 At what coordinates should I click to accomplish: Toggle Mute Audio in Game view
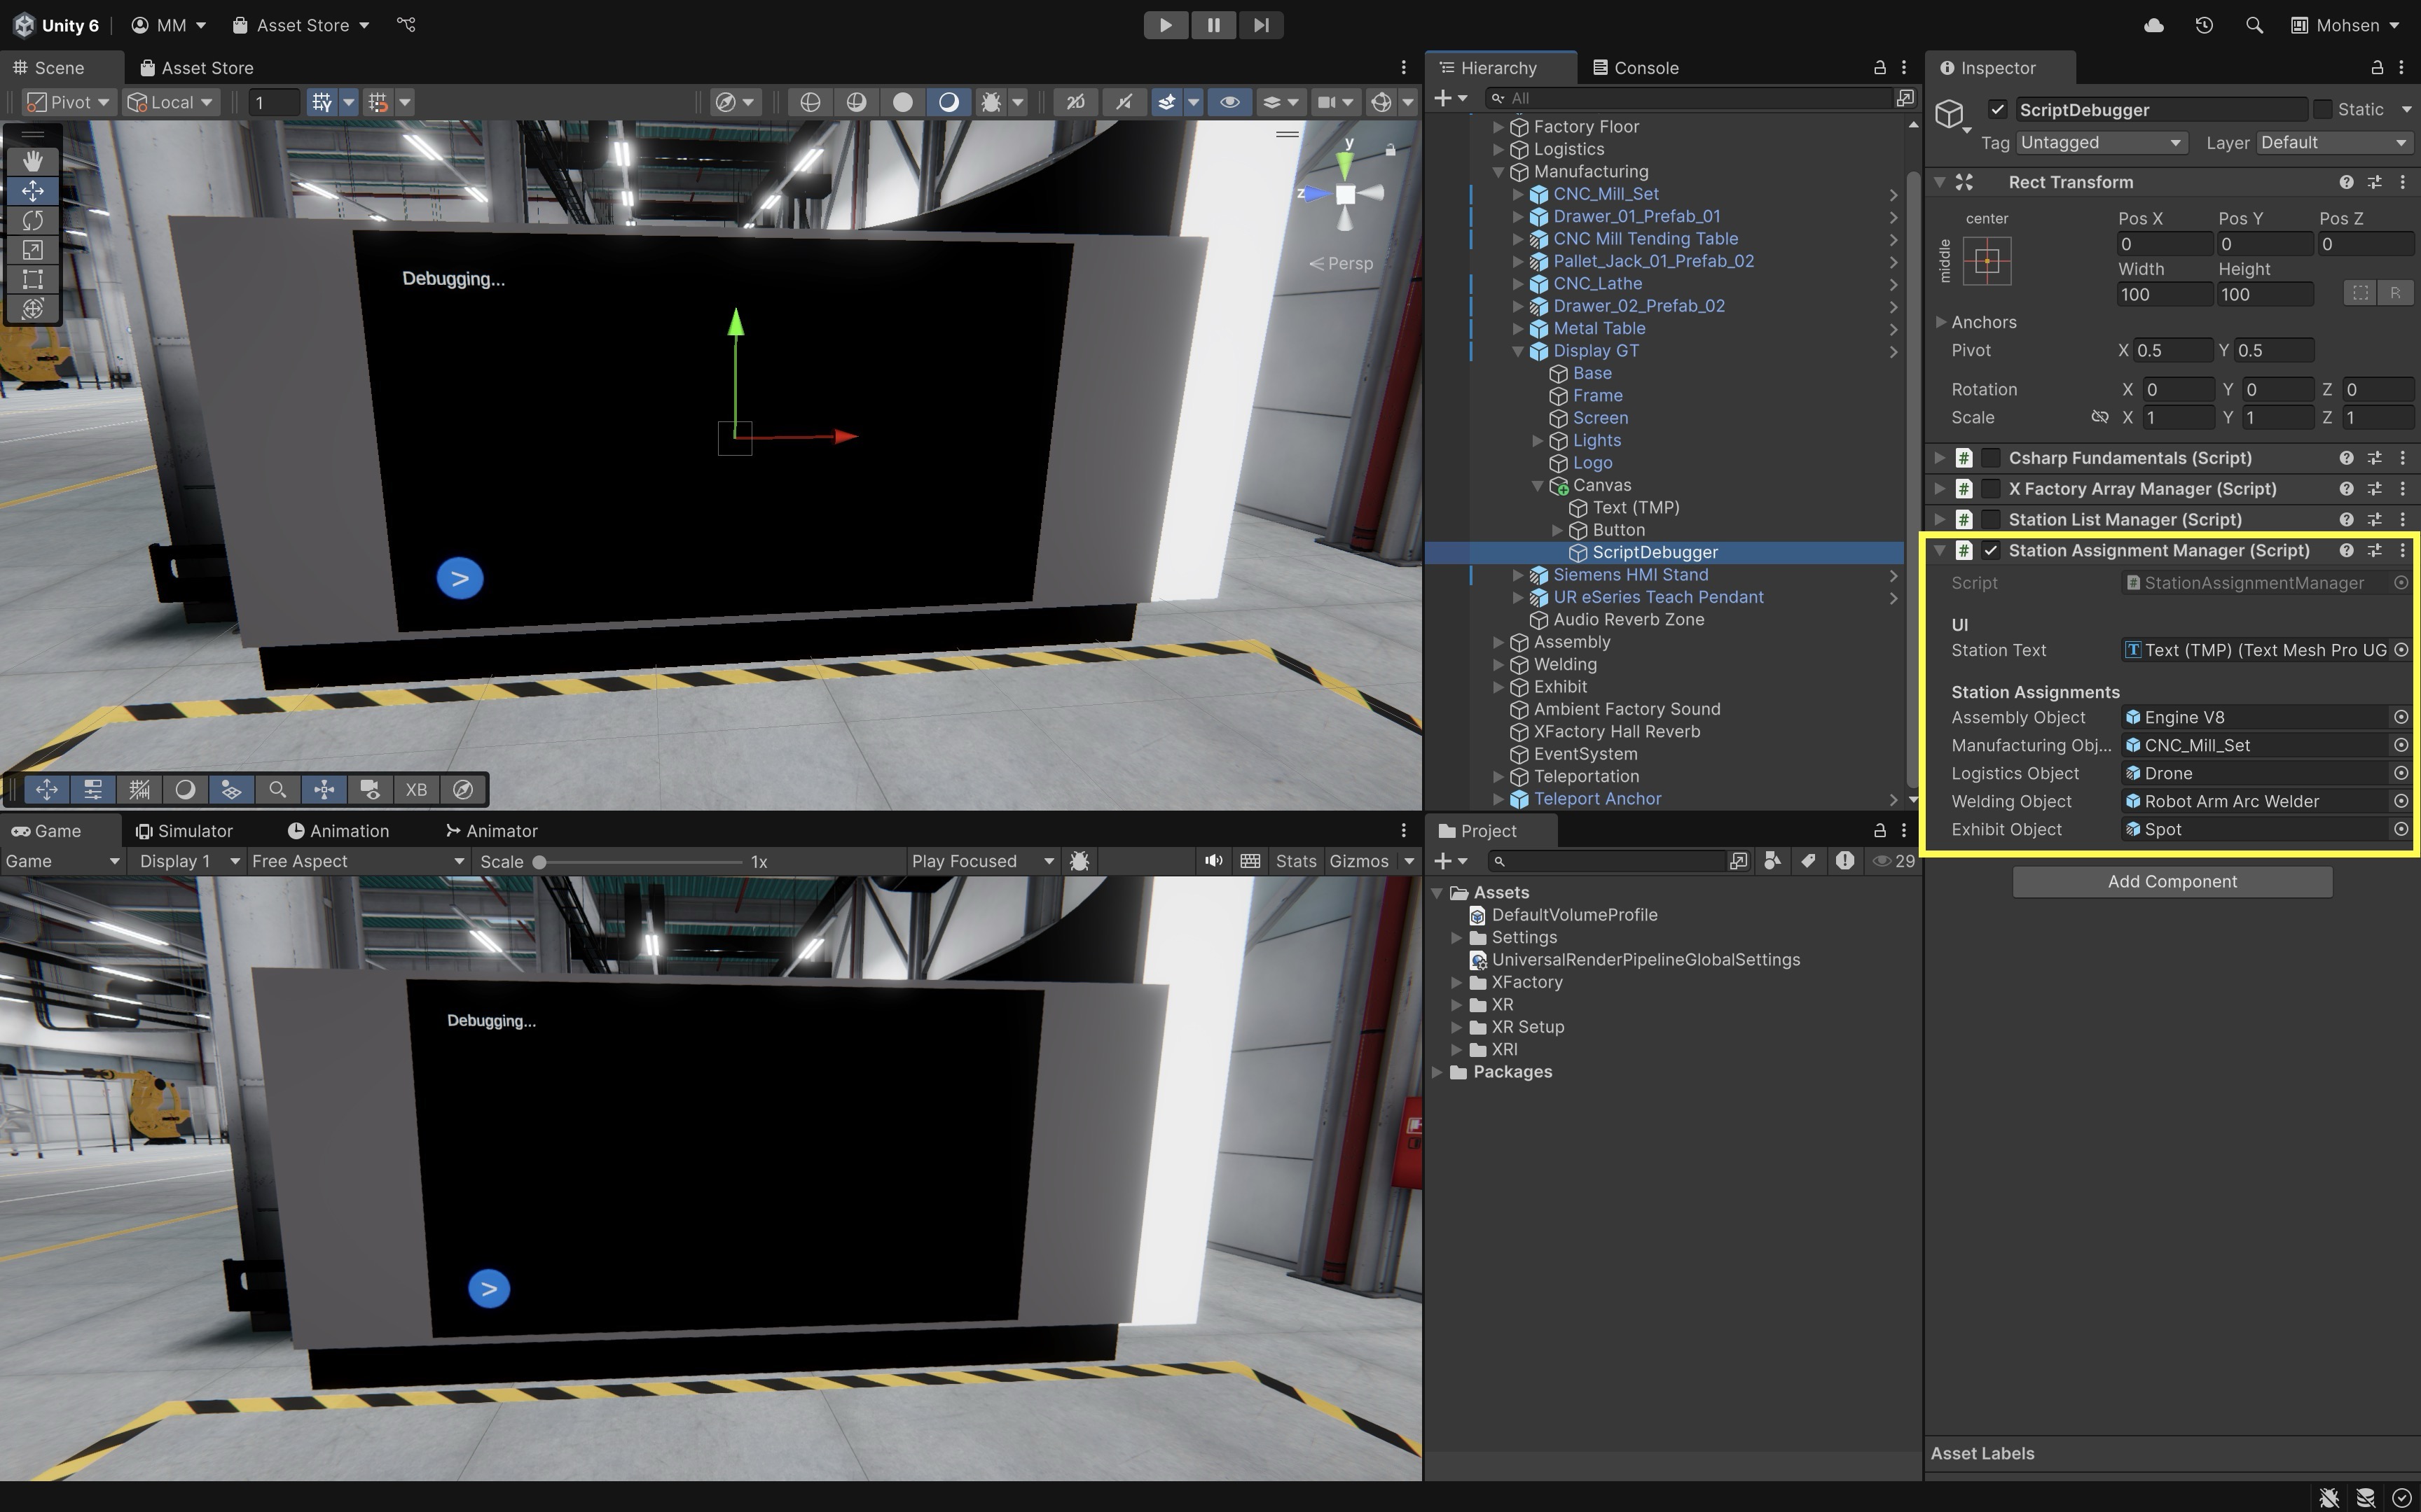coord(1213,861)
